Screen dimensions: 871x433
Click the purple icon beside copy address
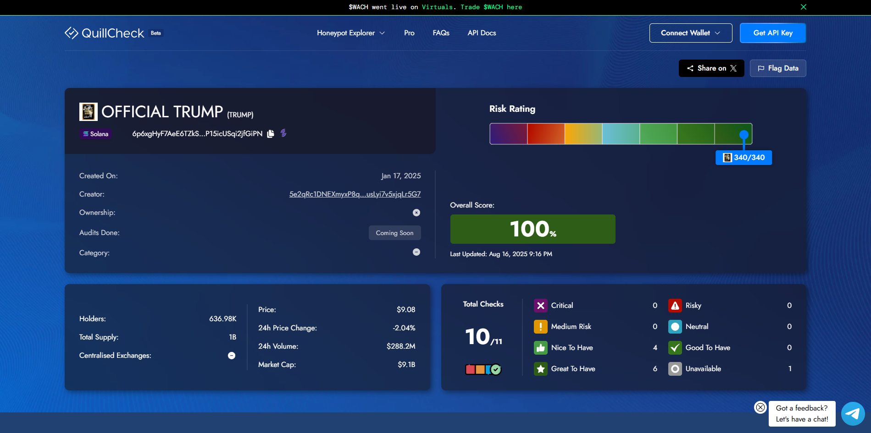(283, 133)
